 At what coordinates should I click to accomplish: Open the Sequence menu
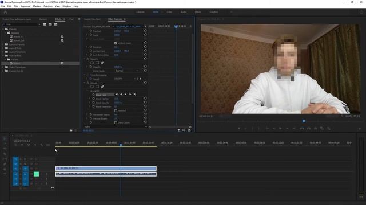click(x=25, y=6)
